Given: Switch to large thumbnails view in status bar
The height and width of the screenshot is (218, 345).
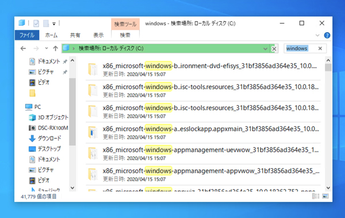Looking at the screenshot, I should [x=325, y=196].
